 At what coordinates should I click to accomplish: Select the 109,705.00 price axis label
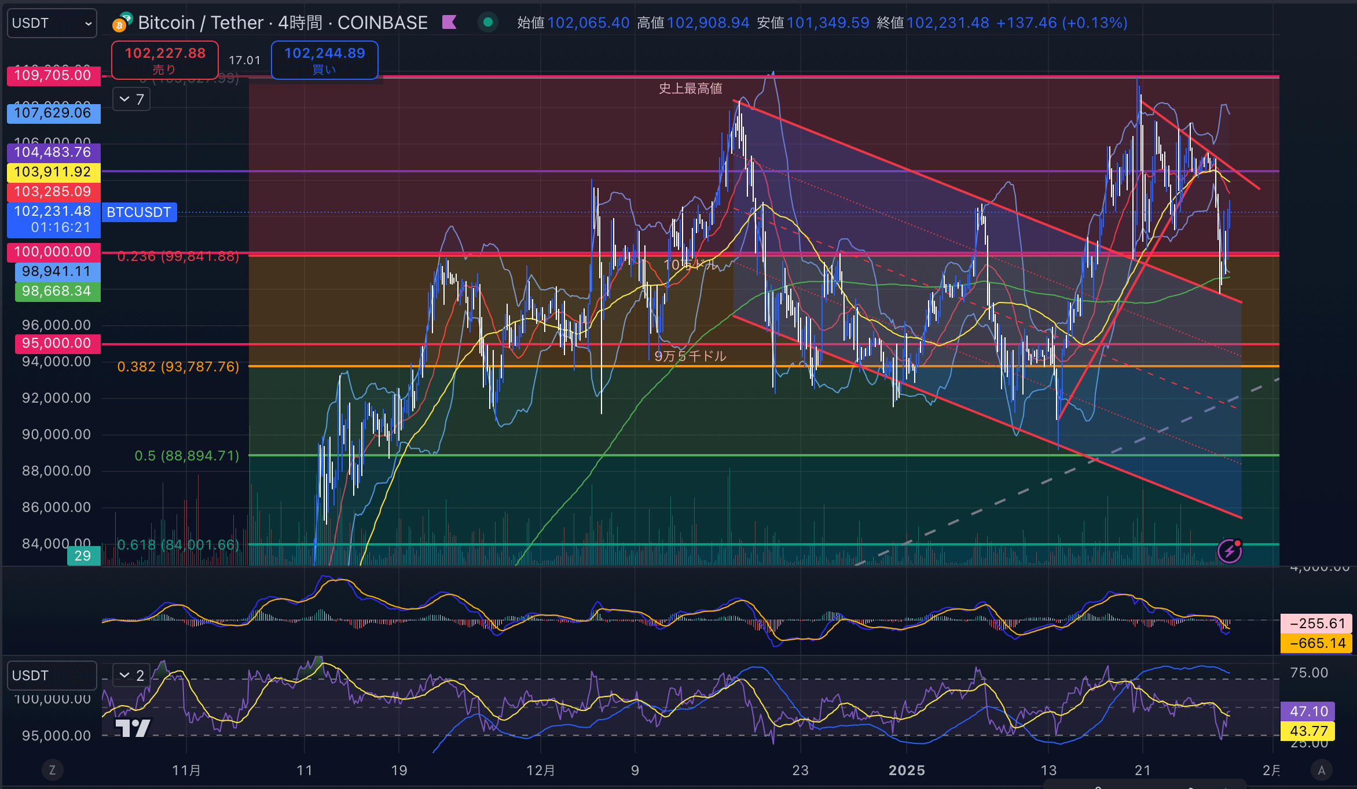pyautogui.click(x=53, y=75)
